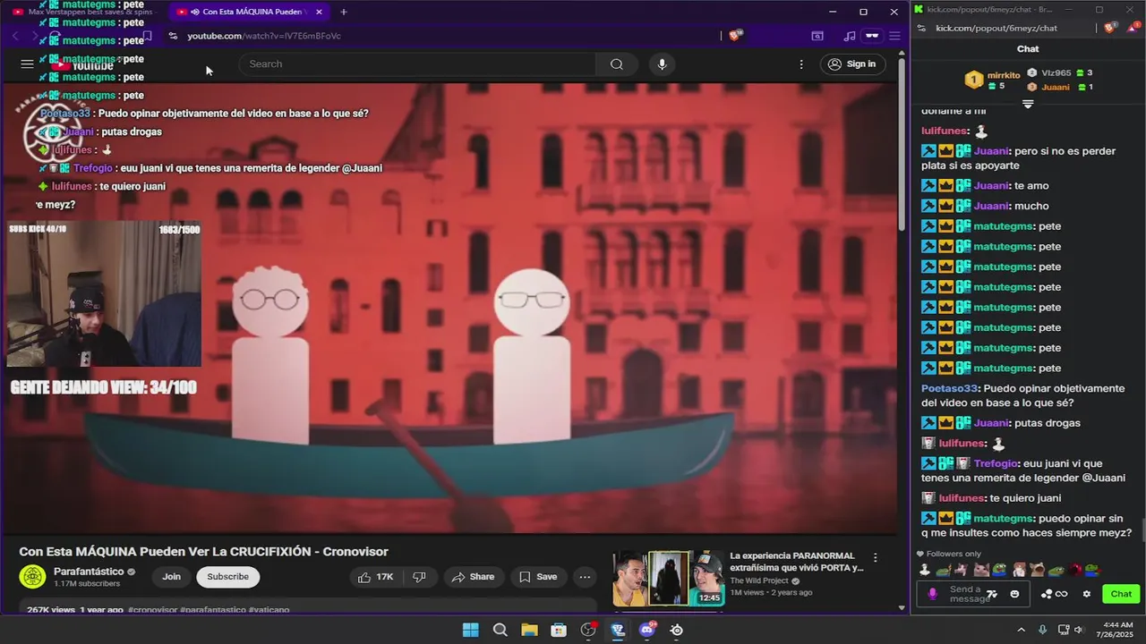Open the Brave browser taskbar icon
The image size is (1146, 644).
(618, 630)
